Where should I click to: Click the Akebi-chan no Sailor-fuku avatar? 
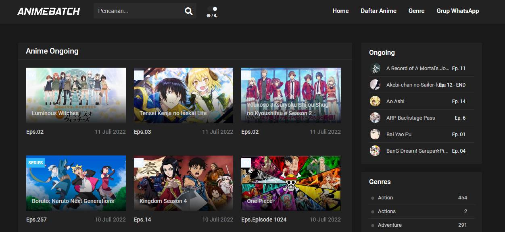pos(375,85)
